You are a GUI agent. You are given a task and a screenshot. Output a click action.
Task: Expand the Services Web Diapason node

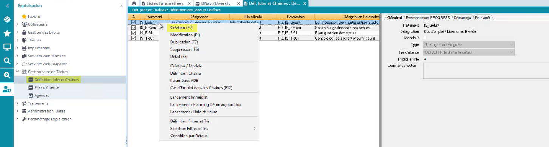(17, 64)
